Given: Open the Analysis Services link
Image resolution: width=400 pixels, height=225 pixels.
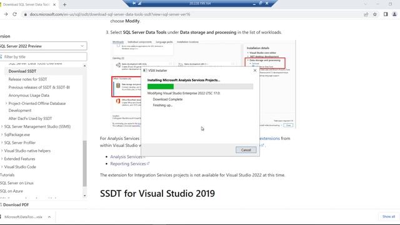Looking at the screenshot, I should [x=126, y=157].
